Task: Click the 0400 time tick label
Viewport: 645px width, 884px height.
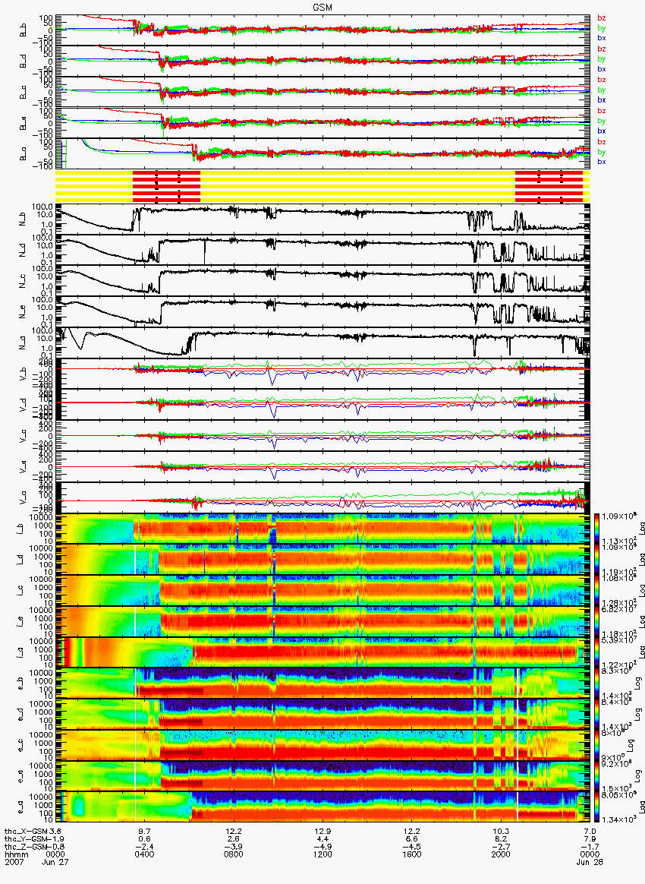Action: [144, 854]
